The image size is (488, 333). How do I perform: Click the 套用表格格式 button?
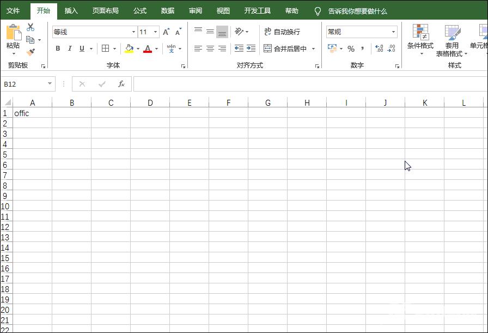coord(452,40)
